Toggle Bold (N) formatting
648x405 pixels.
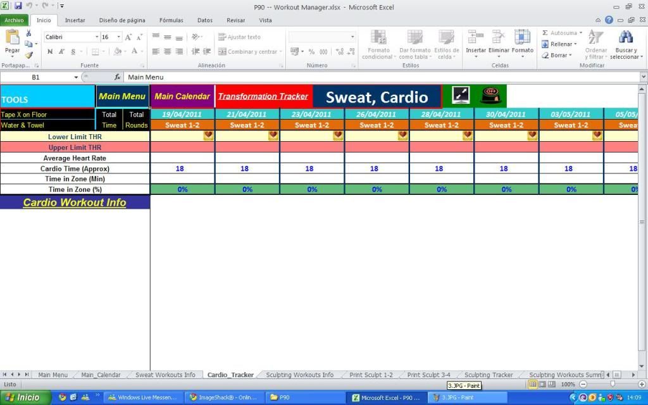coord(50,52)
